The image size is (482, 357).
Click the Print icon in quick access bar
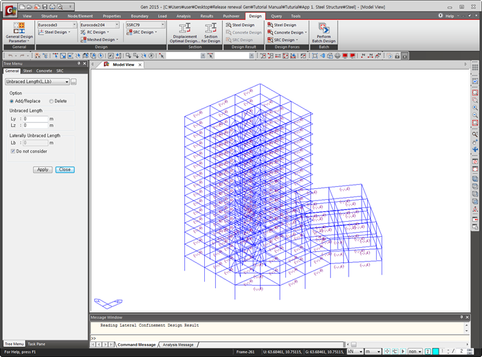(x=52, y=6)
